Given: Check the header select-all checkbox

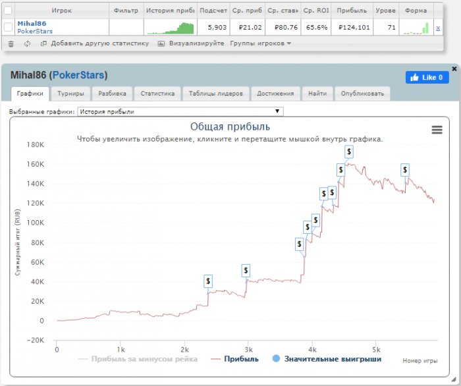Looking at the screenshot, I should click(8, 11).
